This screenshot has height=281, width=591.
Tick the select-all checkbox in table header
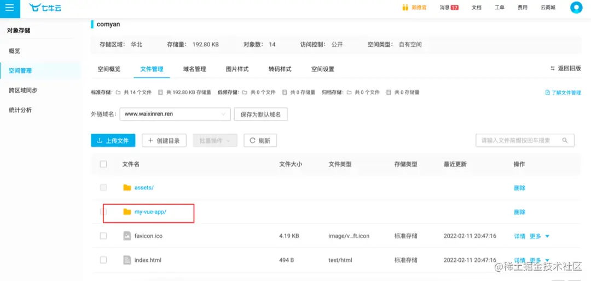coord(103,164)
